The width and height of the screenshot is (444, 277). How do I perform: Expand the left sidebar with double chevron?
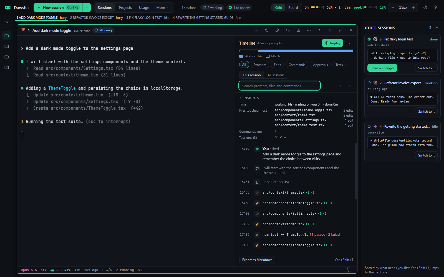[x=7, y=22]
